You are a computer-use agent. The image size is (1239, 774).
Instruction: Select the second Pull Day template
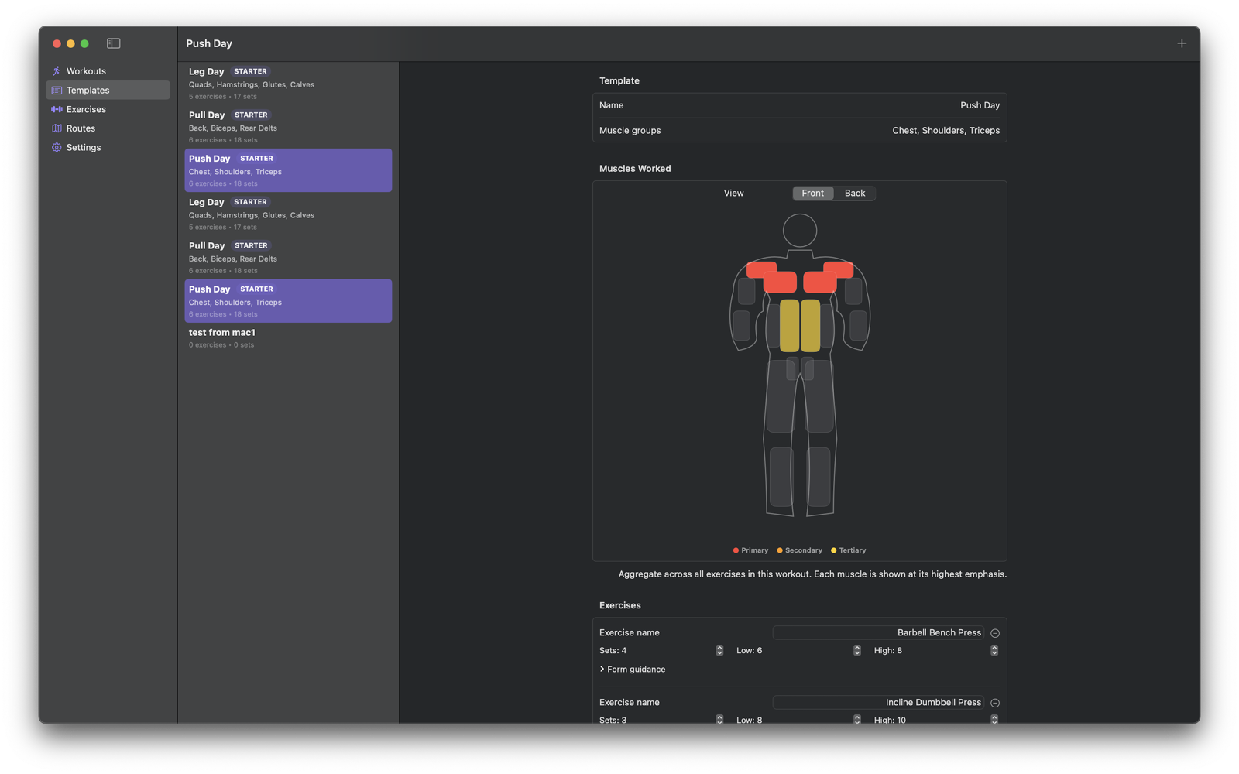(x=288, y=258)
